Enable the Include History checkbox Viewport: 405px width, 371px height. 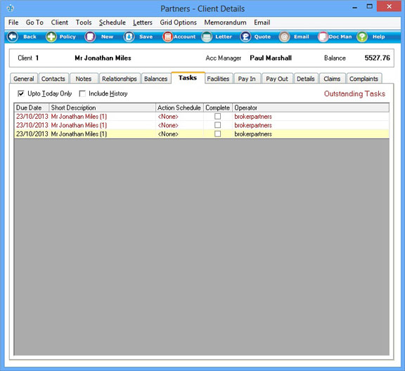[x=82, y=93]
